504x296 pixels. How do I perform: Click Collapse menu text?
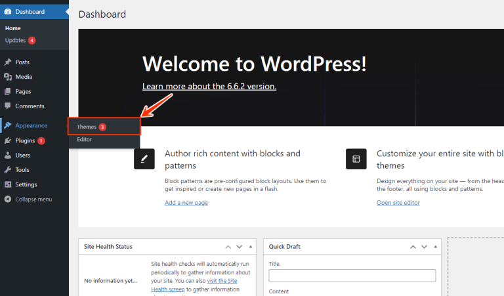(x=33, y=200)
